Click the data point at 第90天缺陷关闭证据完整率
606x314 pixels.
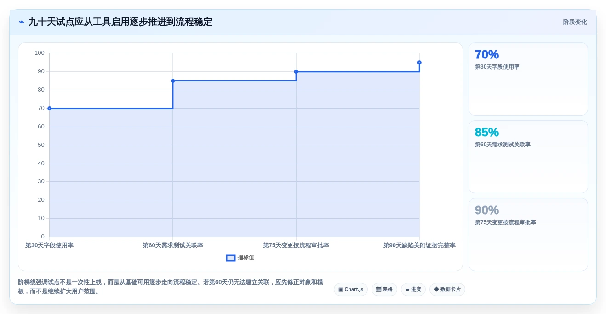(x=419, y=62)
